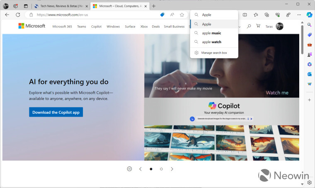Pause the hero carousel
The width and height of the screenshot is (315, 188).
(x=129, y=169)
